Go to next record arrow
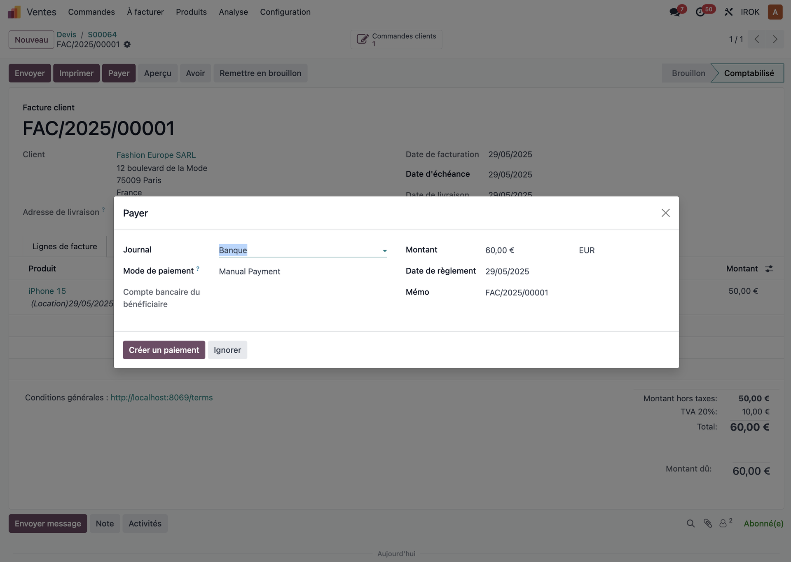Viewport: 791px width, 562px height. (775, 39)
